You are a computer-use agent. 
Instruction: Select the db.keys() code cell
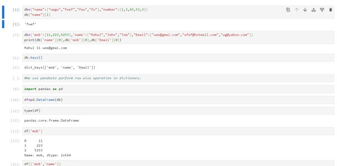click(x=178, y=58)
